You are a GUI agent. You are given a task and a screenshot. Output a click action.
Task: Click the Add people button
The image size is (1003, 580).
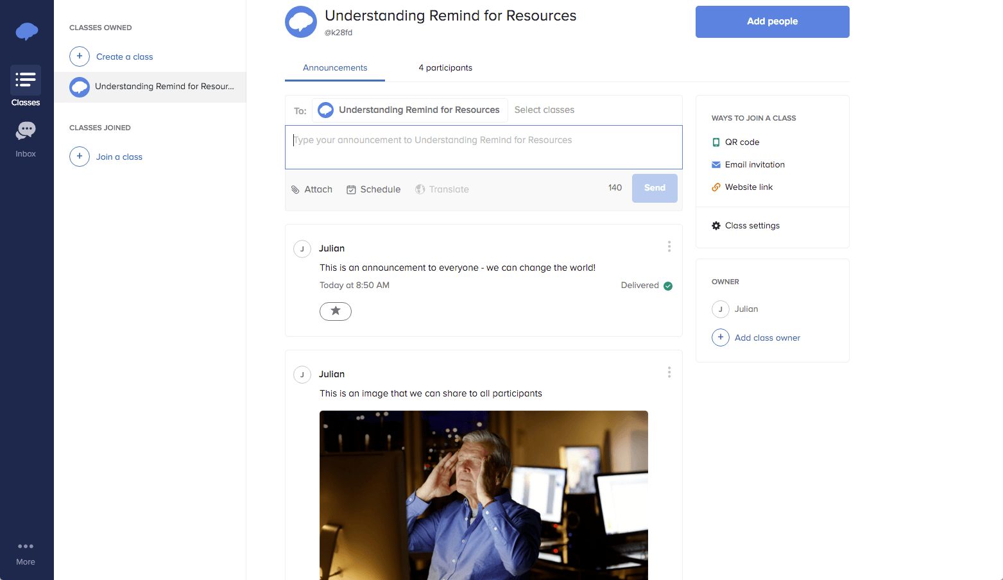(772, 21)
